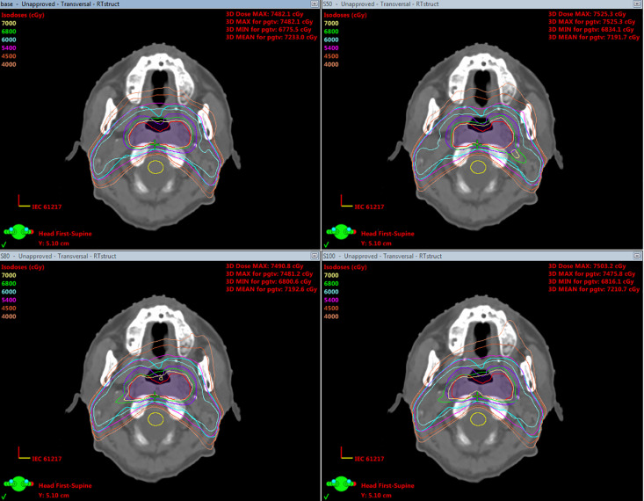Select the base Transversal pane title
Screen dimensions: 644x501
click(60, 4)
